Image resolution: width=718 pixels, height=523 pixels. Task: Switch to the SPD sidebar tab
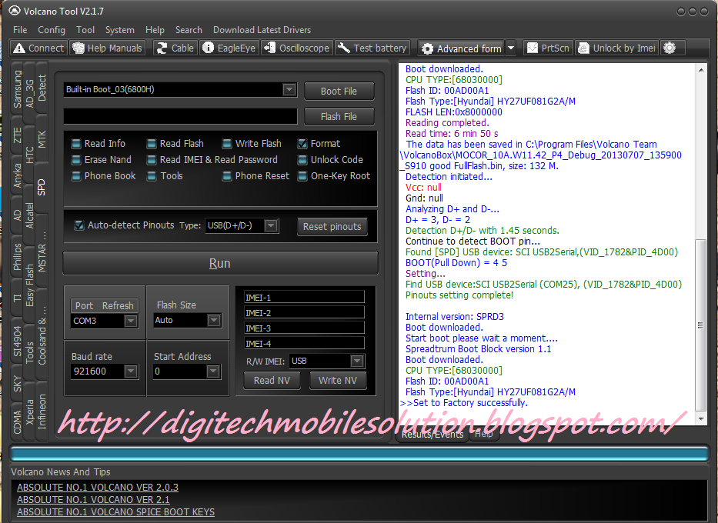(42, 187)
